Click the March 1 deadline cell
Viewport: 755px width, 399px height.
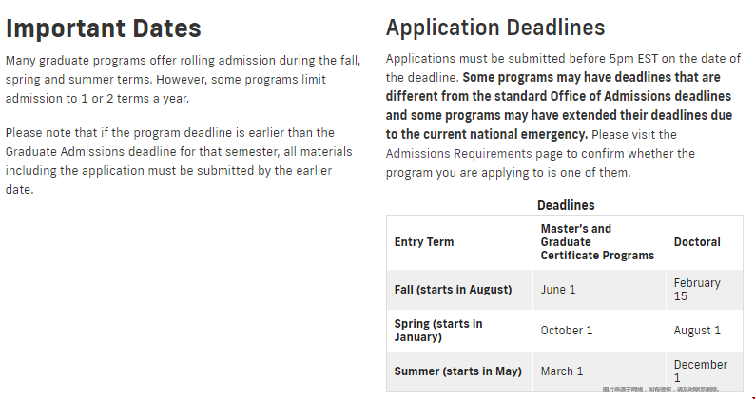(561, 371)
